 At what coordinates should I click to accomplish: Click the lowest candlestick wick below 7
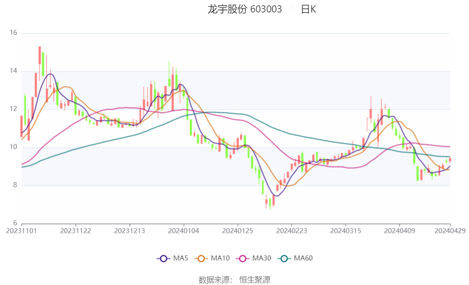270,204
